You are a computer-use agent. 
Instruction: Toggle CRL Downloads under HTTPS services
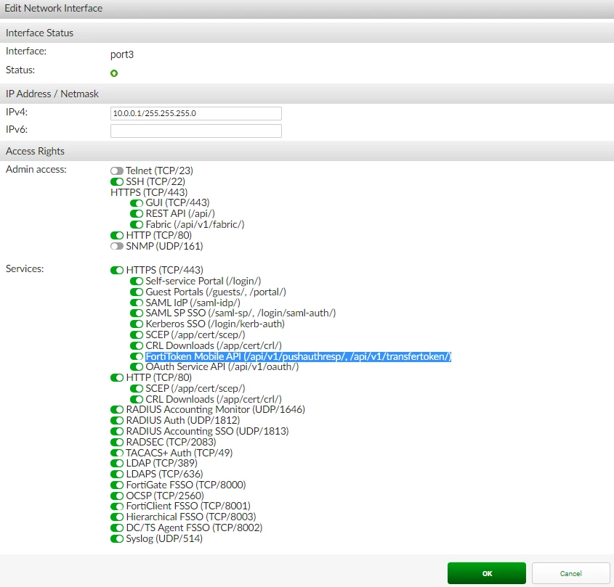click(137, 346)
